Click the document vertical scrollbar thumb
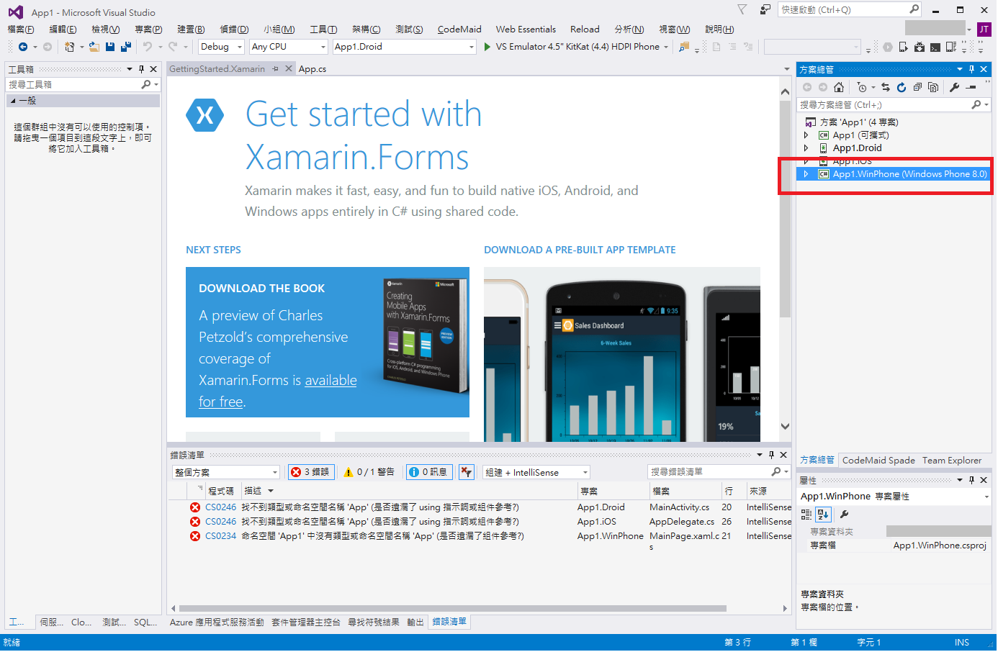Screen dimensions: 998x652 coord(785,209)
